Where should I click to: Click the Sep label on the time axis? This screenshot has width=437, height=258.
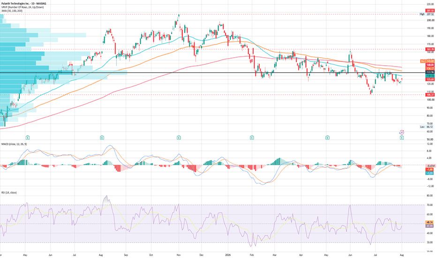[x=126, y=255]
